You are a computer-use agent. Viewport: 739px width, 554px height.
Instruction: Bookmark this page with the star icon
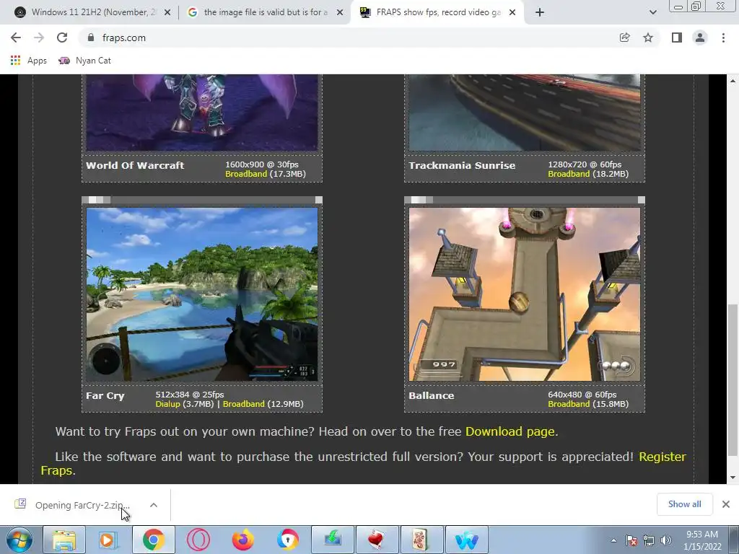click(x=648, y=38)
